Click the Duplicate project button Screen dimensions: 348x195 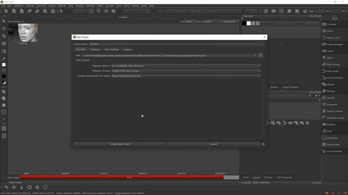tap(220, 173)
